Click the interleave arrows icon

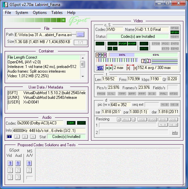[x=146, y=61]
